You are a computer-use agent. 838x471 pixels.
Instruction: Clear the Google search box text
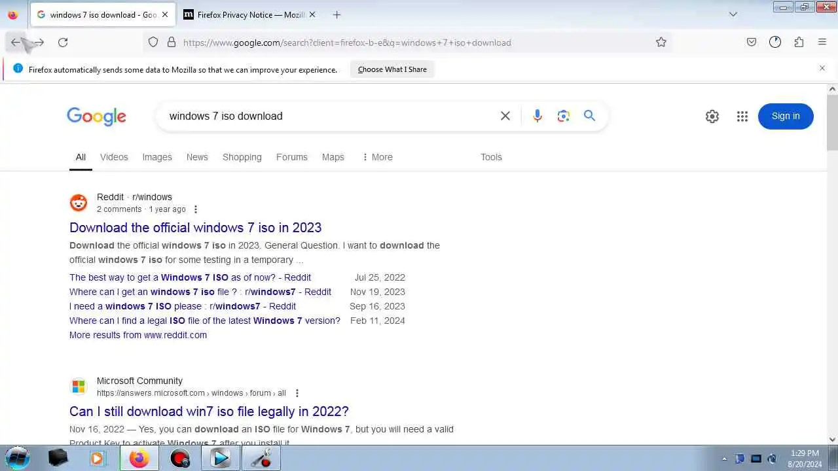[505, 116]
